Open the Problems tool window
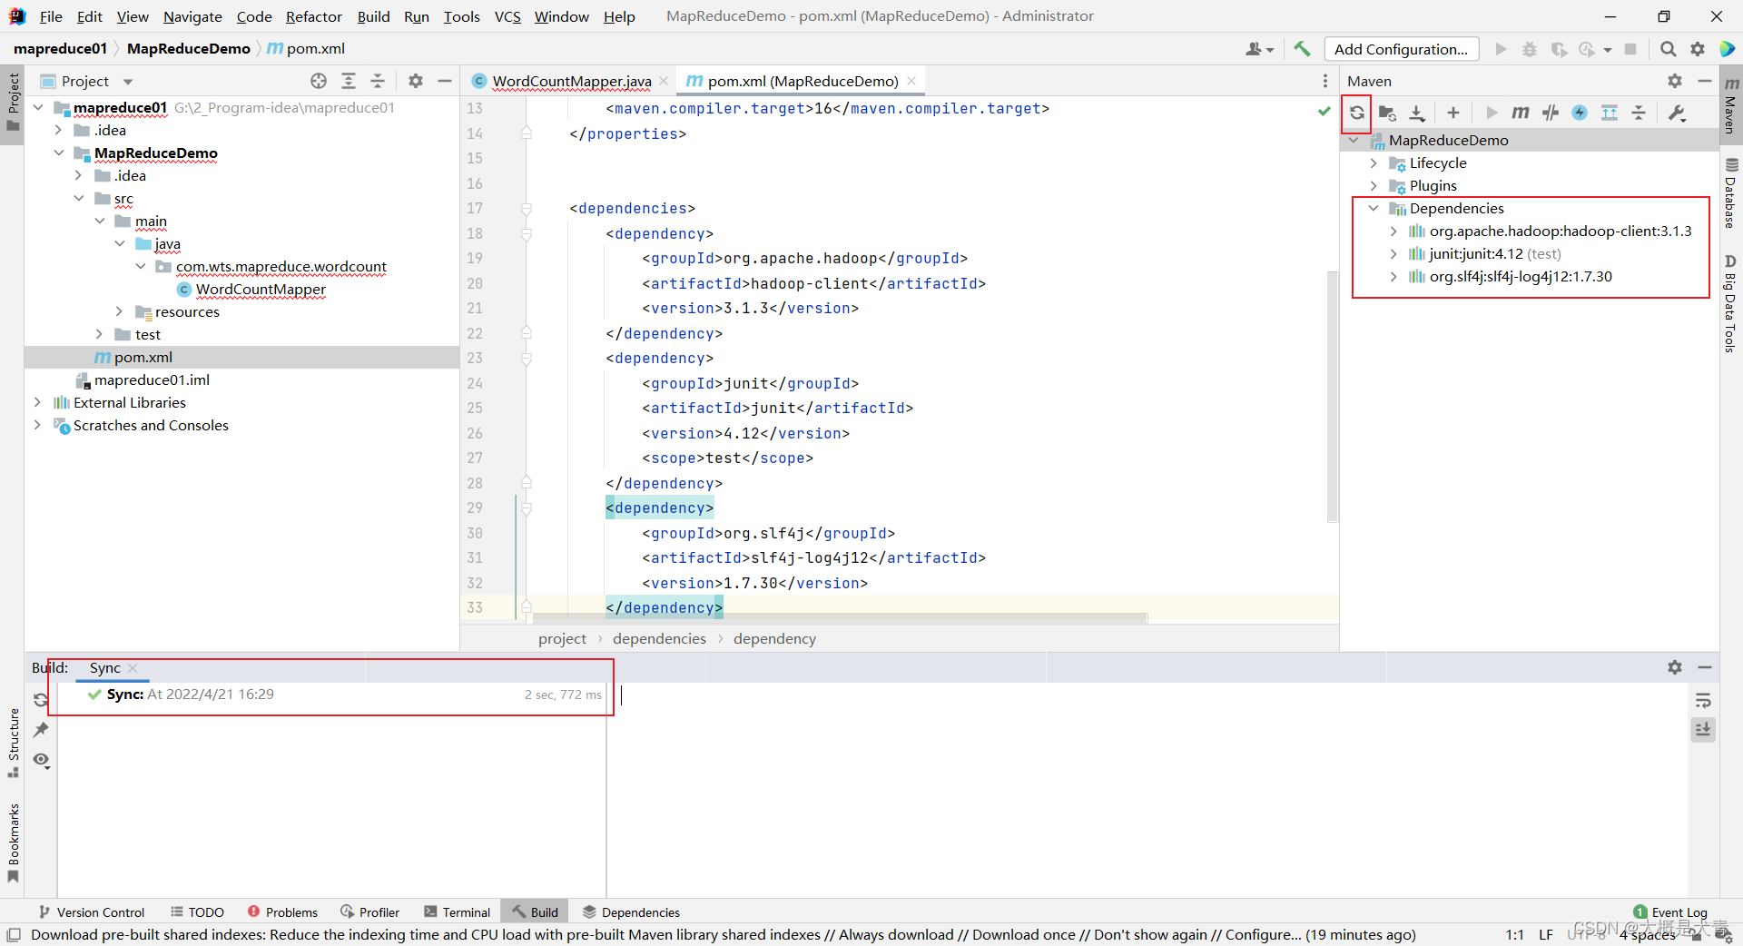Viewport: 1743px width, 946px height. (x=282, y=912)
